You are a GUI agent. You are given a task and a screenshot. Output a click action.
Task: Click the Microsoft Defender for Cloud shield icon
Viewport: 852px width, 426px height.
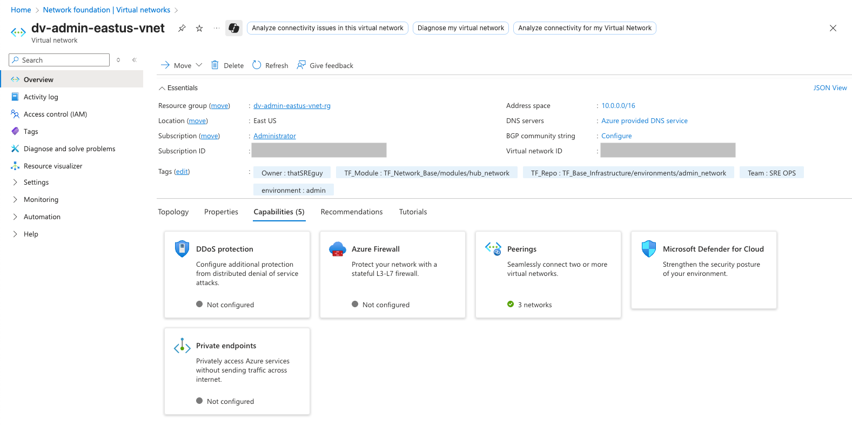pos(649,249)
